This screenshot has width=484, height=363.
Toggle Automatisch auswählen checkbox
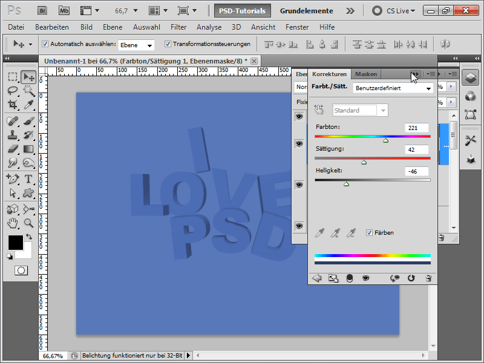(x=45, y=44)
